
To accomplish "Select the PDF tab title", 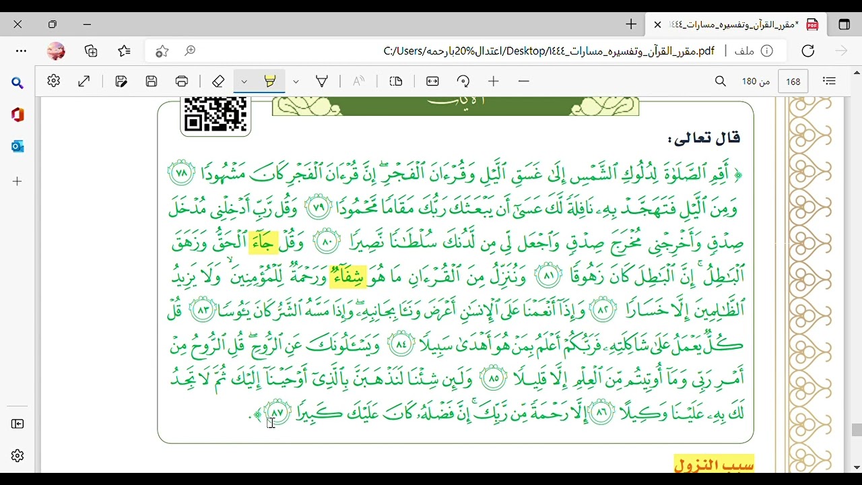I will click(734, 25).
